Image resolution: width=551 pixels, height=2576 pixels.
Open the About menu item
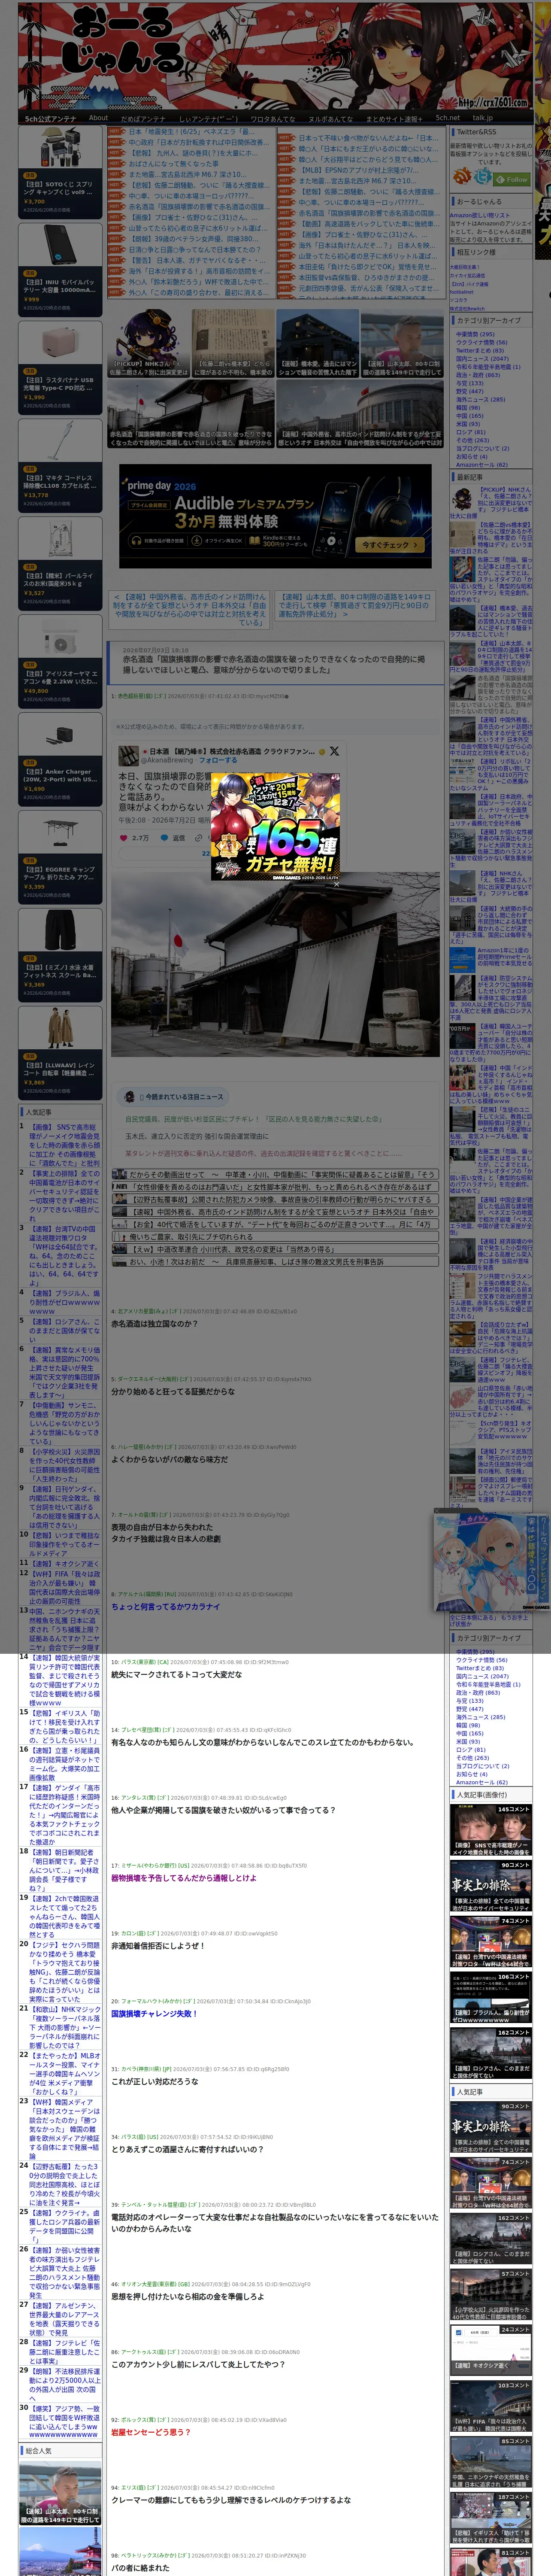pos(98,118)
